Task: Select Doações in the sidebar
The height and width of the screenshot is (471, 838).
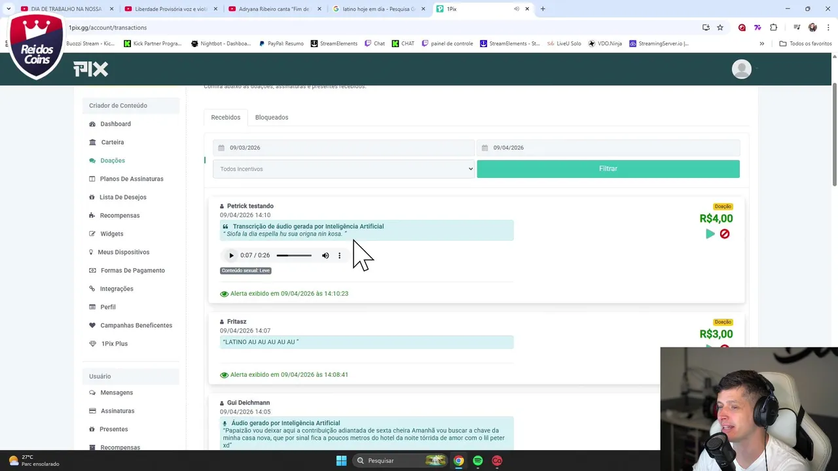Action: pyautogui.click(x=112, y=160)
